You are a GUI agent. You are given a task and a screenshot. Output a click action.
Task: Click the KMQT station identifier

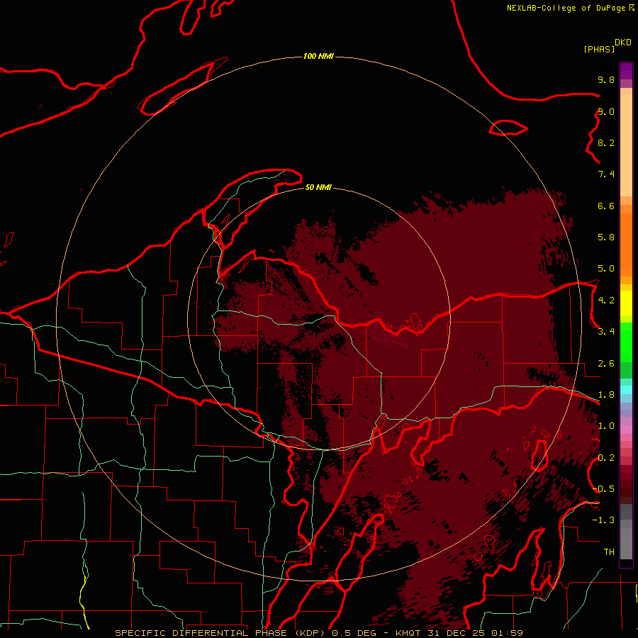click(408, 633)
